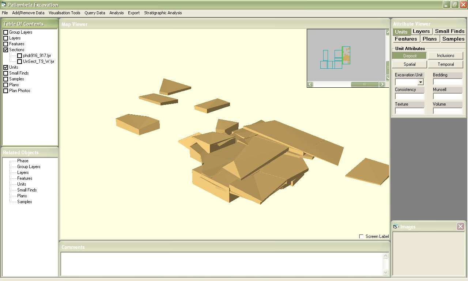Click the Texture input field

pos(409,111)
